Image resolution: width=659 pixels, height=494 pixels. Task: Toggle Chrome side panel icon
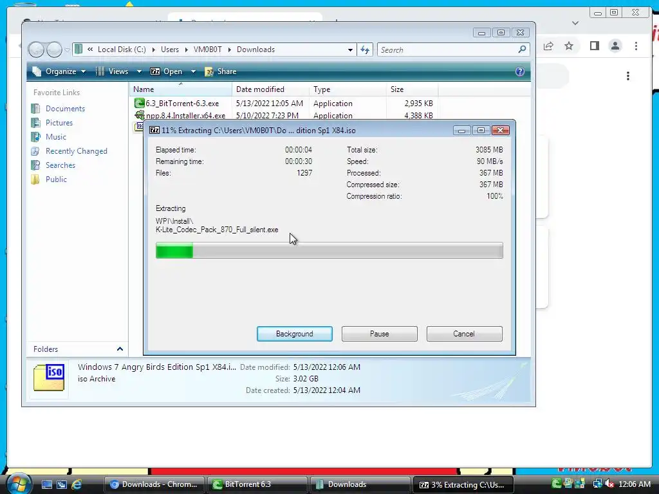click(x=594, y=46)
